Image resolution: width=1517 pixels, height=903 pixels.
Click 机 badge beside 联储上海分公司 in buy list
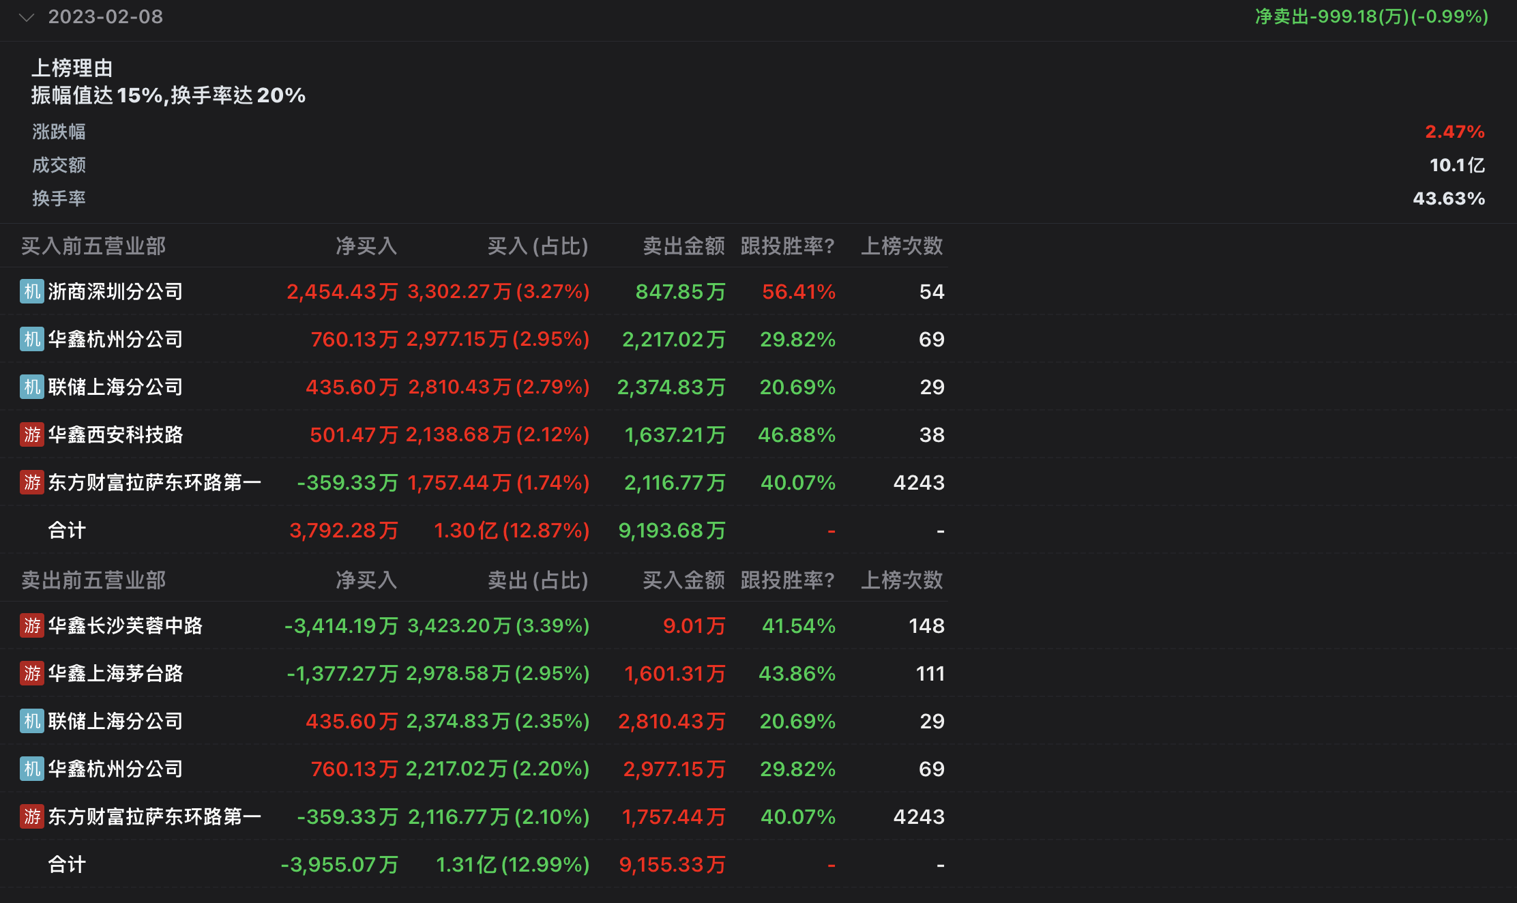point(32,387)
